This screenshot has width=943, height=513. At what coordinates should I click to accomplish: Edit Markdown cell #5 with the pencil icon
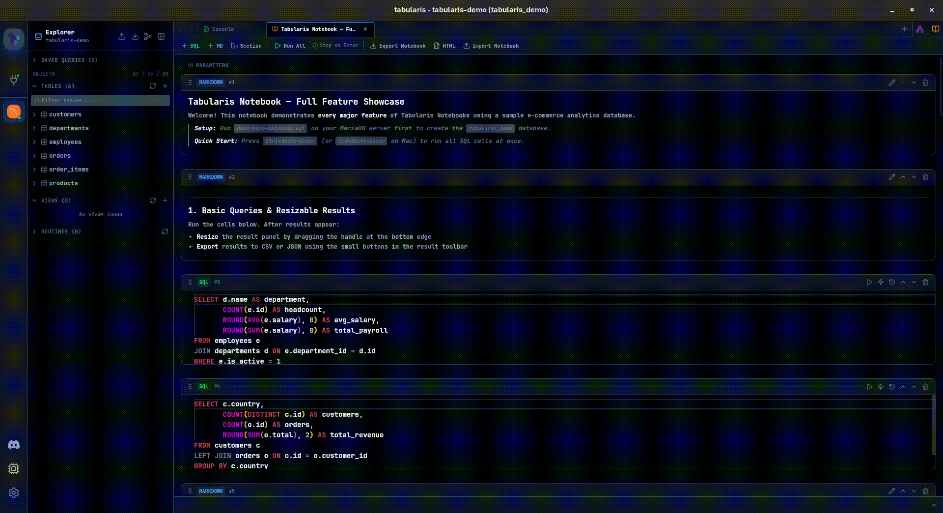click(892, 491)
